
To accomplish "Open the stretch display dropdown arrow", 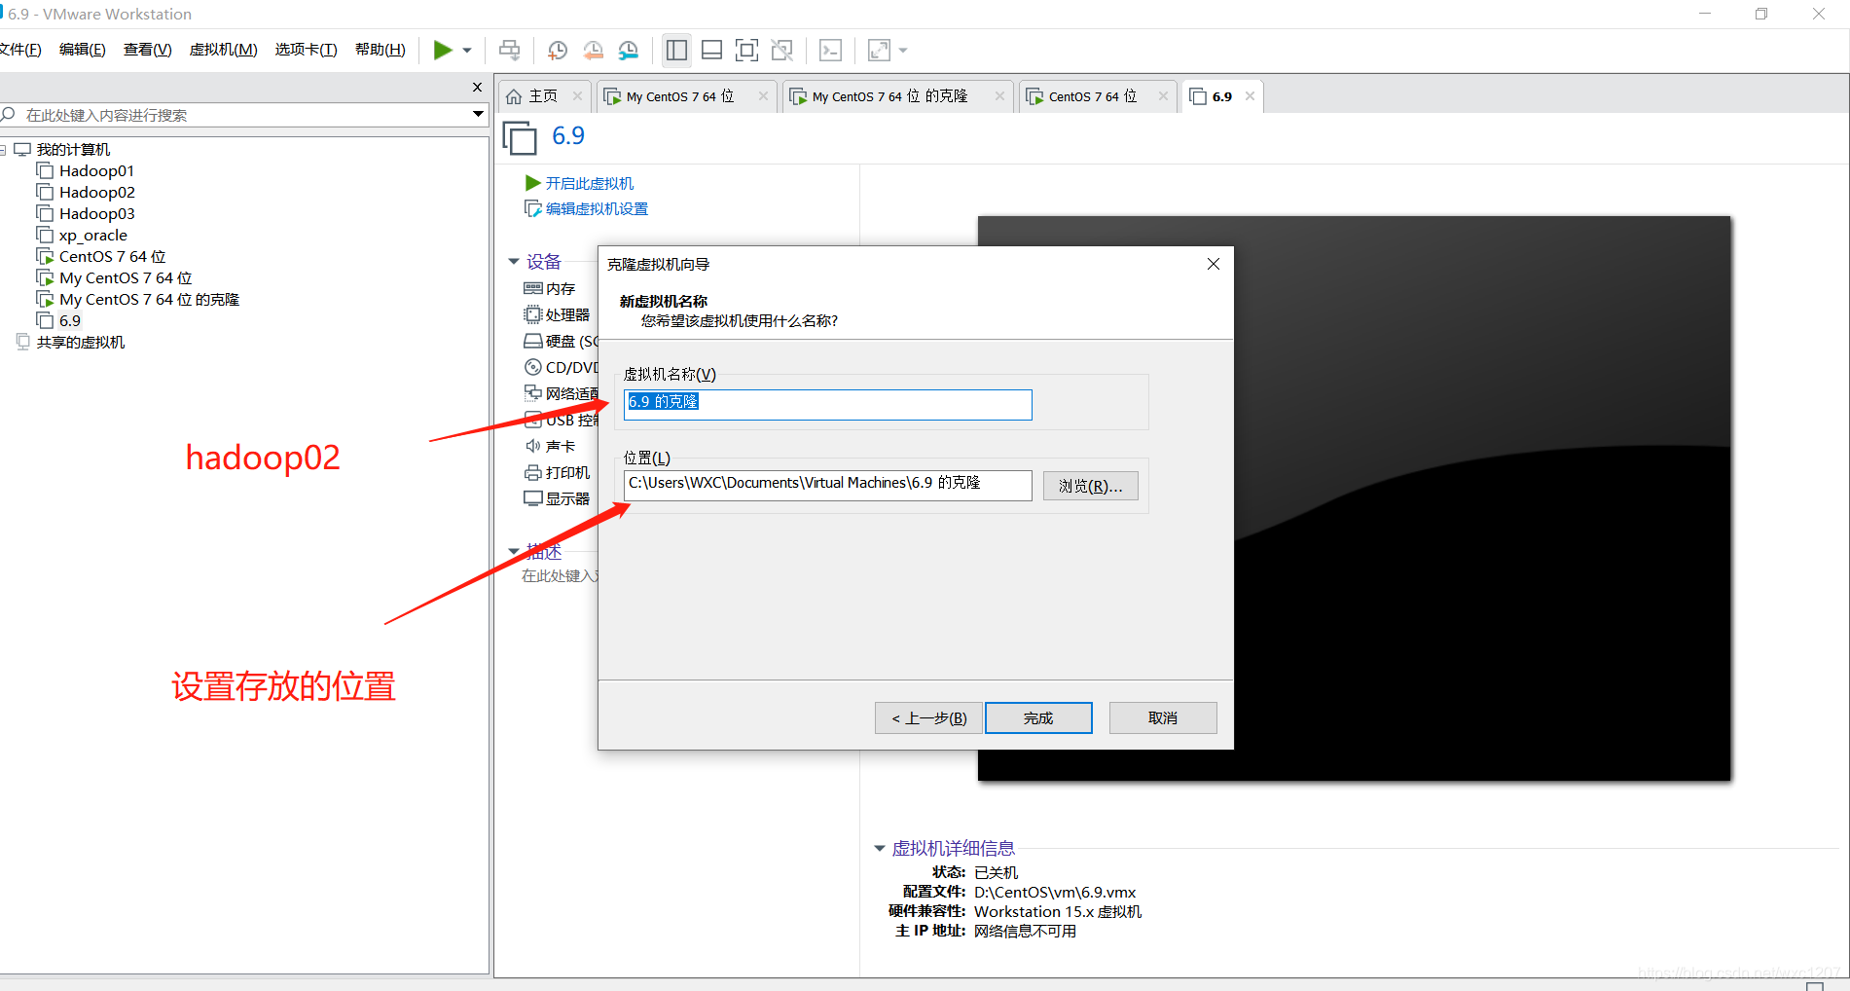I will click(x=903, y=51).
